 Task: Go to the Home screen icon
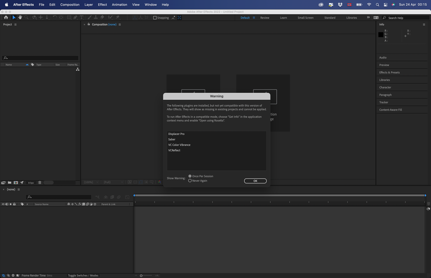[x=6, y=17]
